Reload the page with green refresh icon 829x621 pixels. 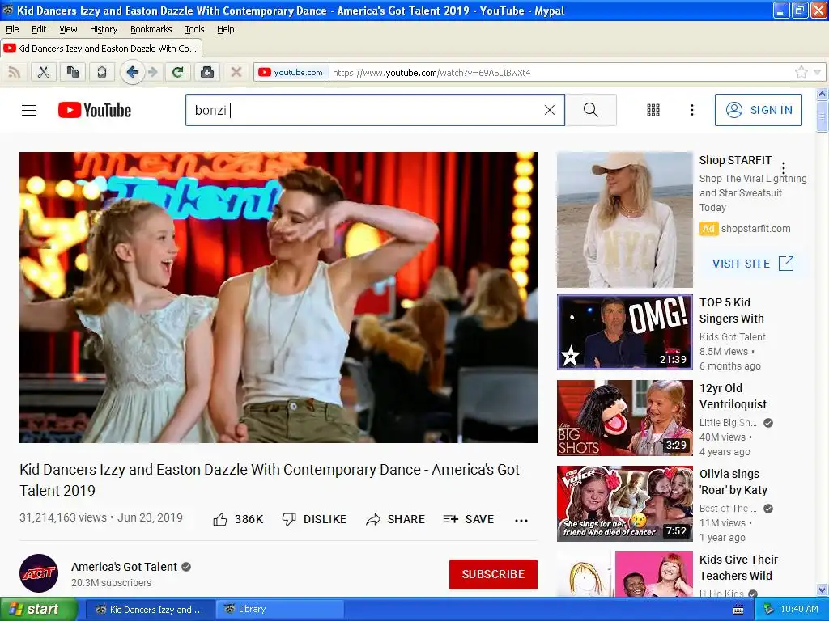177,72
